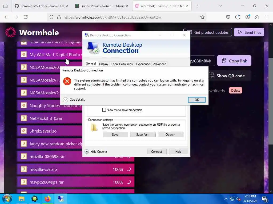Click the Wormhole swirl logo
Screen dimensions: 273x204
(x=11, y=32)
